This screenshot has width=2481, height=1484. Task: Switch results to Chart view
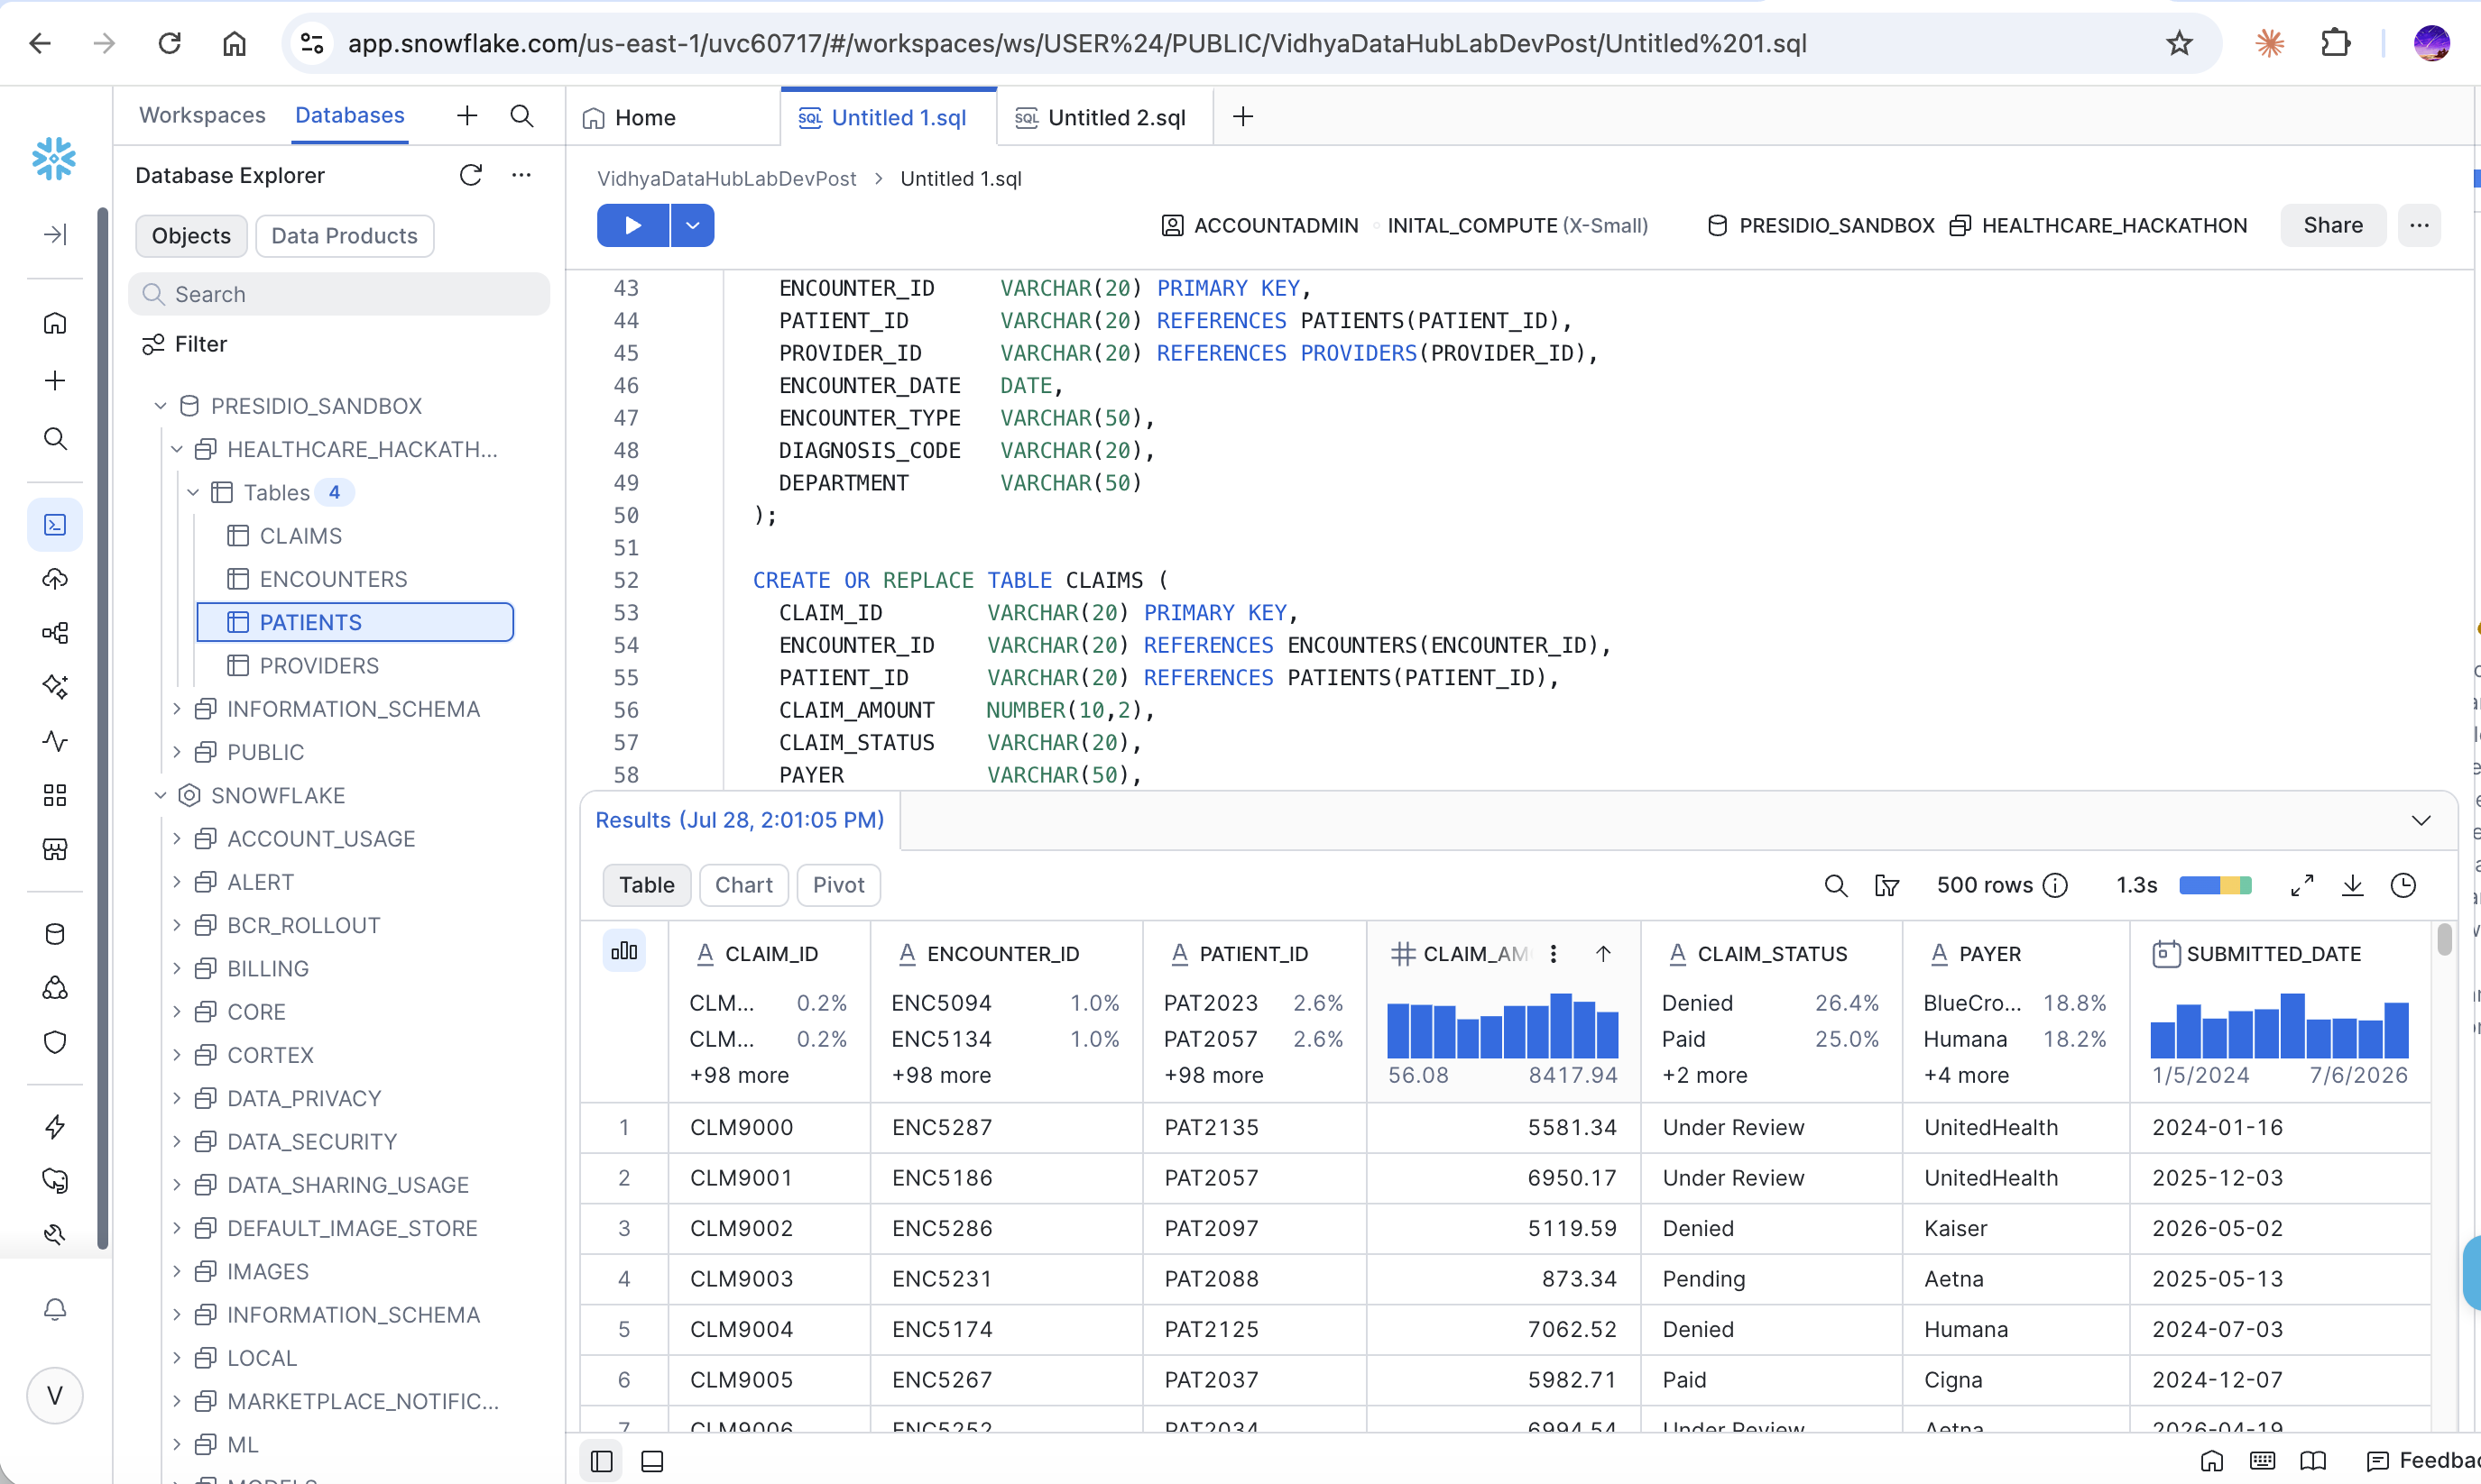click(743, 885)
